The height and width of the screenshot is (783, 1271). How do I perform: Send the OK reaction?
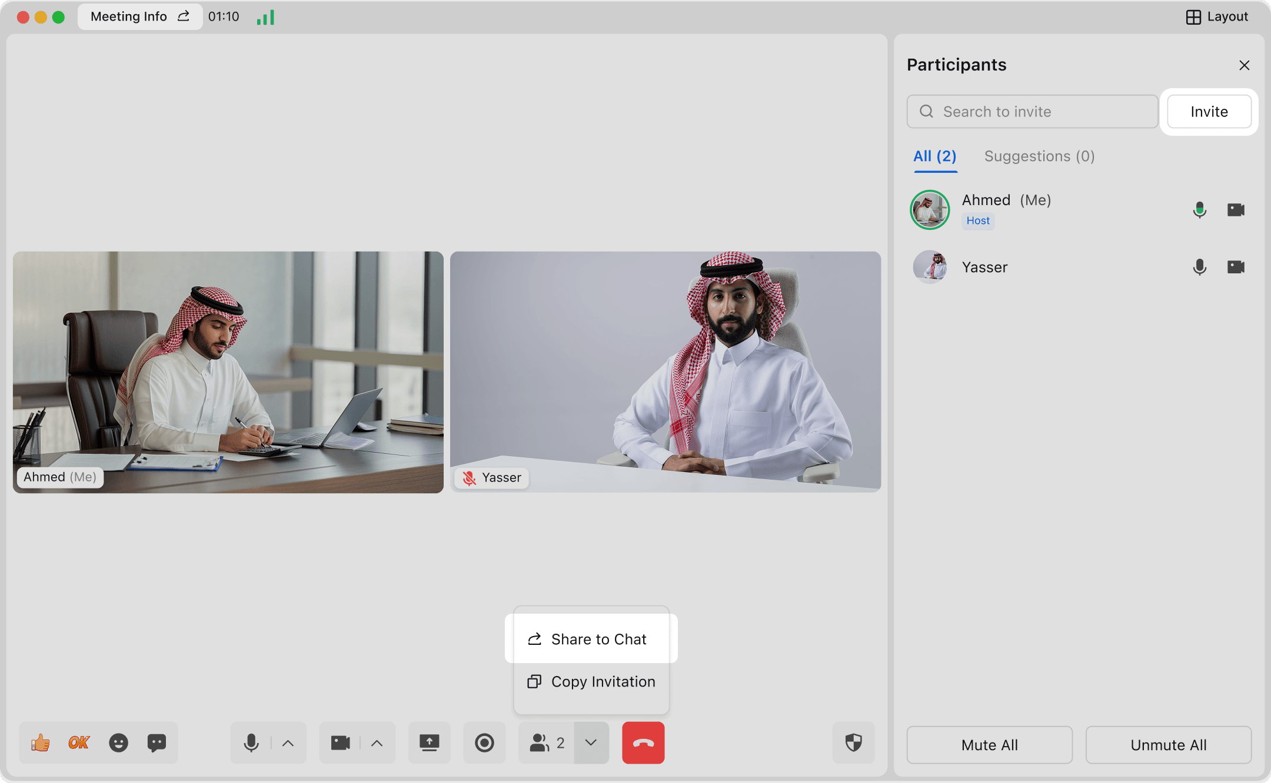pos(79,743)
